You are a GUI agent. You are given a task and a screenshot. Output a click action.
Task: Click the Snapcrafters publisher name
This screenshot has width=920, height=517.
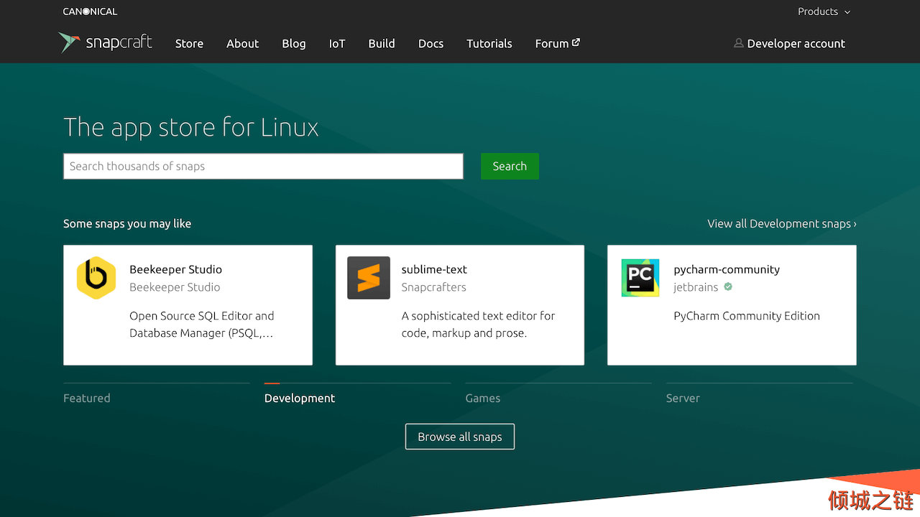(433, 287)
